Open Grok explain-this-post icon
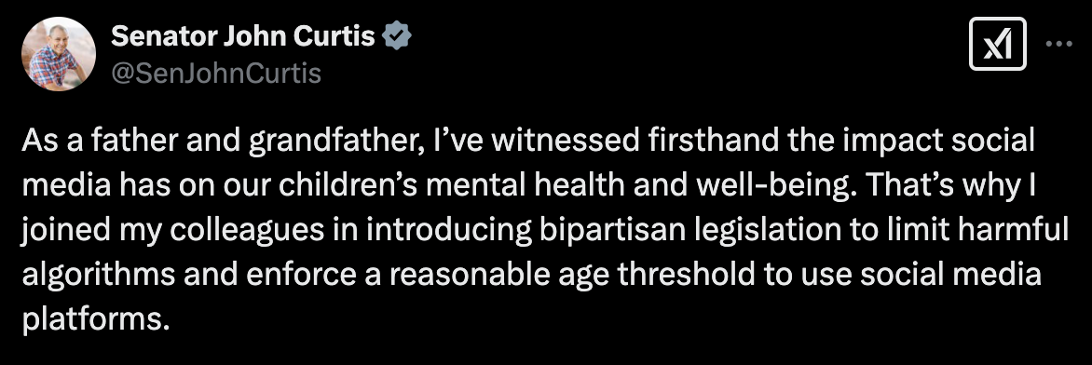Screen dimensions: 1092x365 (x=997, y=44)
